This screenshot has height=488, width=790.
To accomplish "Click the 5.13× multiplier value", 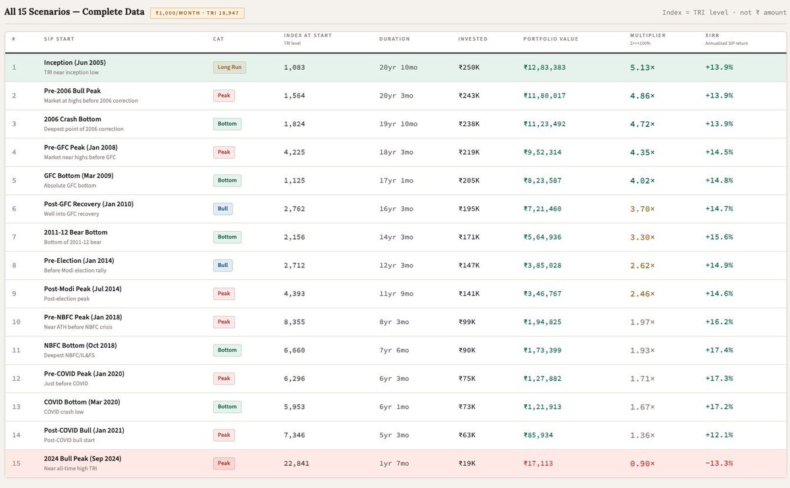I will [x=643, y=67].
